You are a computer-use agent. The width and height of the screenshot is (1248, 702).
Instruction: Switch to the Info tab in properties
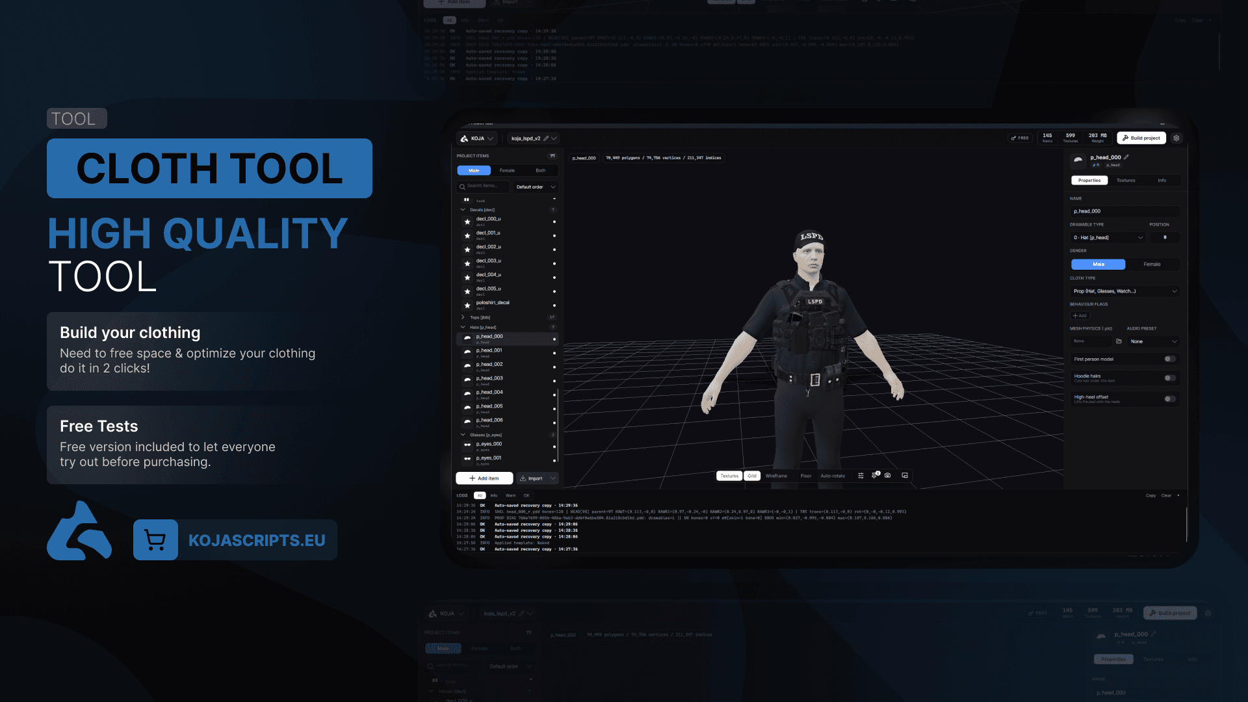(x=1162, y=181)
